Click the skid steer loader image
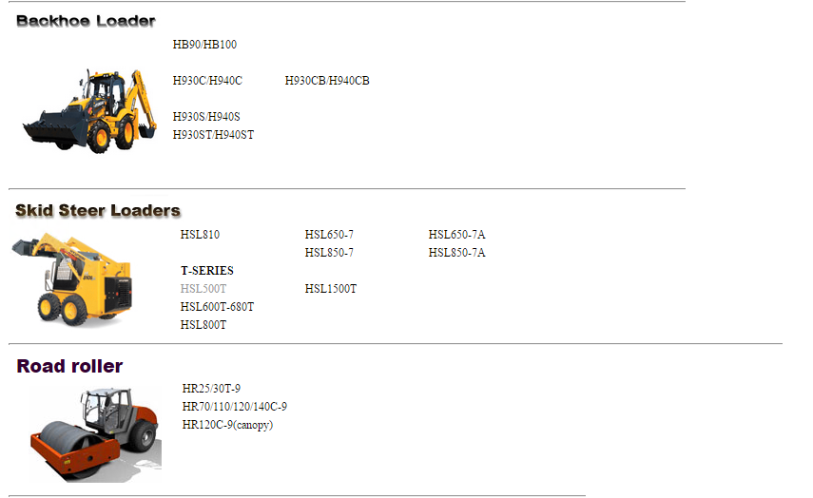Image resolution: width=813 pixels, height=498 pixels. (x=72, y=278)
